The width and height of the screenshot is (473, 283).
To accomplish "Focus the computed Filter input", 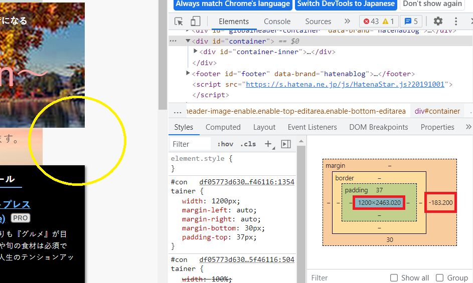I will coord(347,277).
